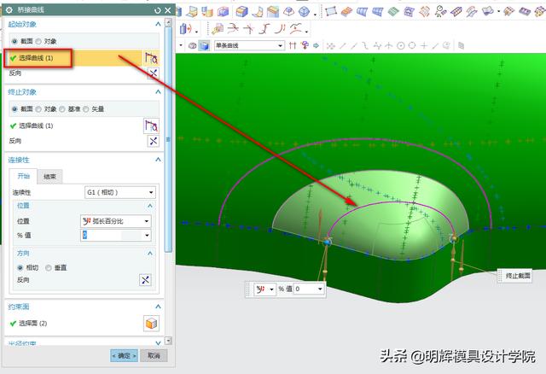Screen dimensions: 546x374
Task: Collapse the 方向 group
Action: (150, 253)
